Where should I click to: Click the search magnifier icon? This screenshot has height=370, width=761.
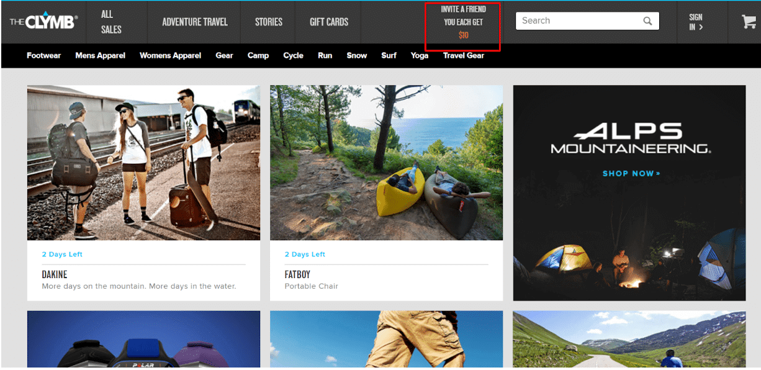pyautogui.click(x=647, y=21)
